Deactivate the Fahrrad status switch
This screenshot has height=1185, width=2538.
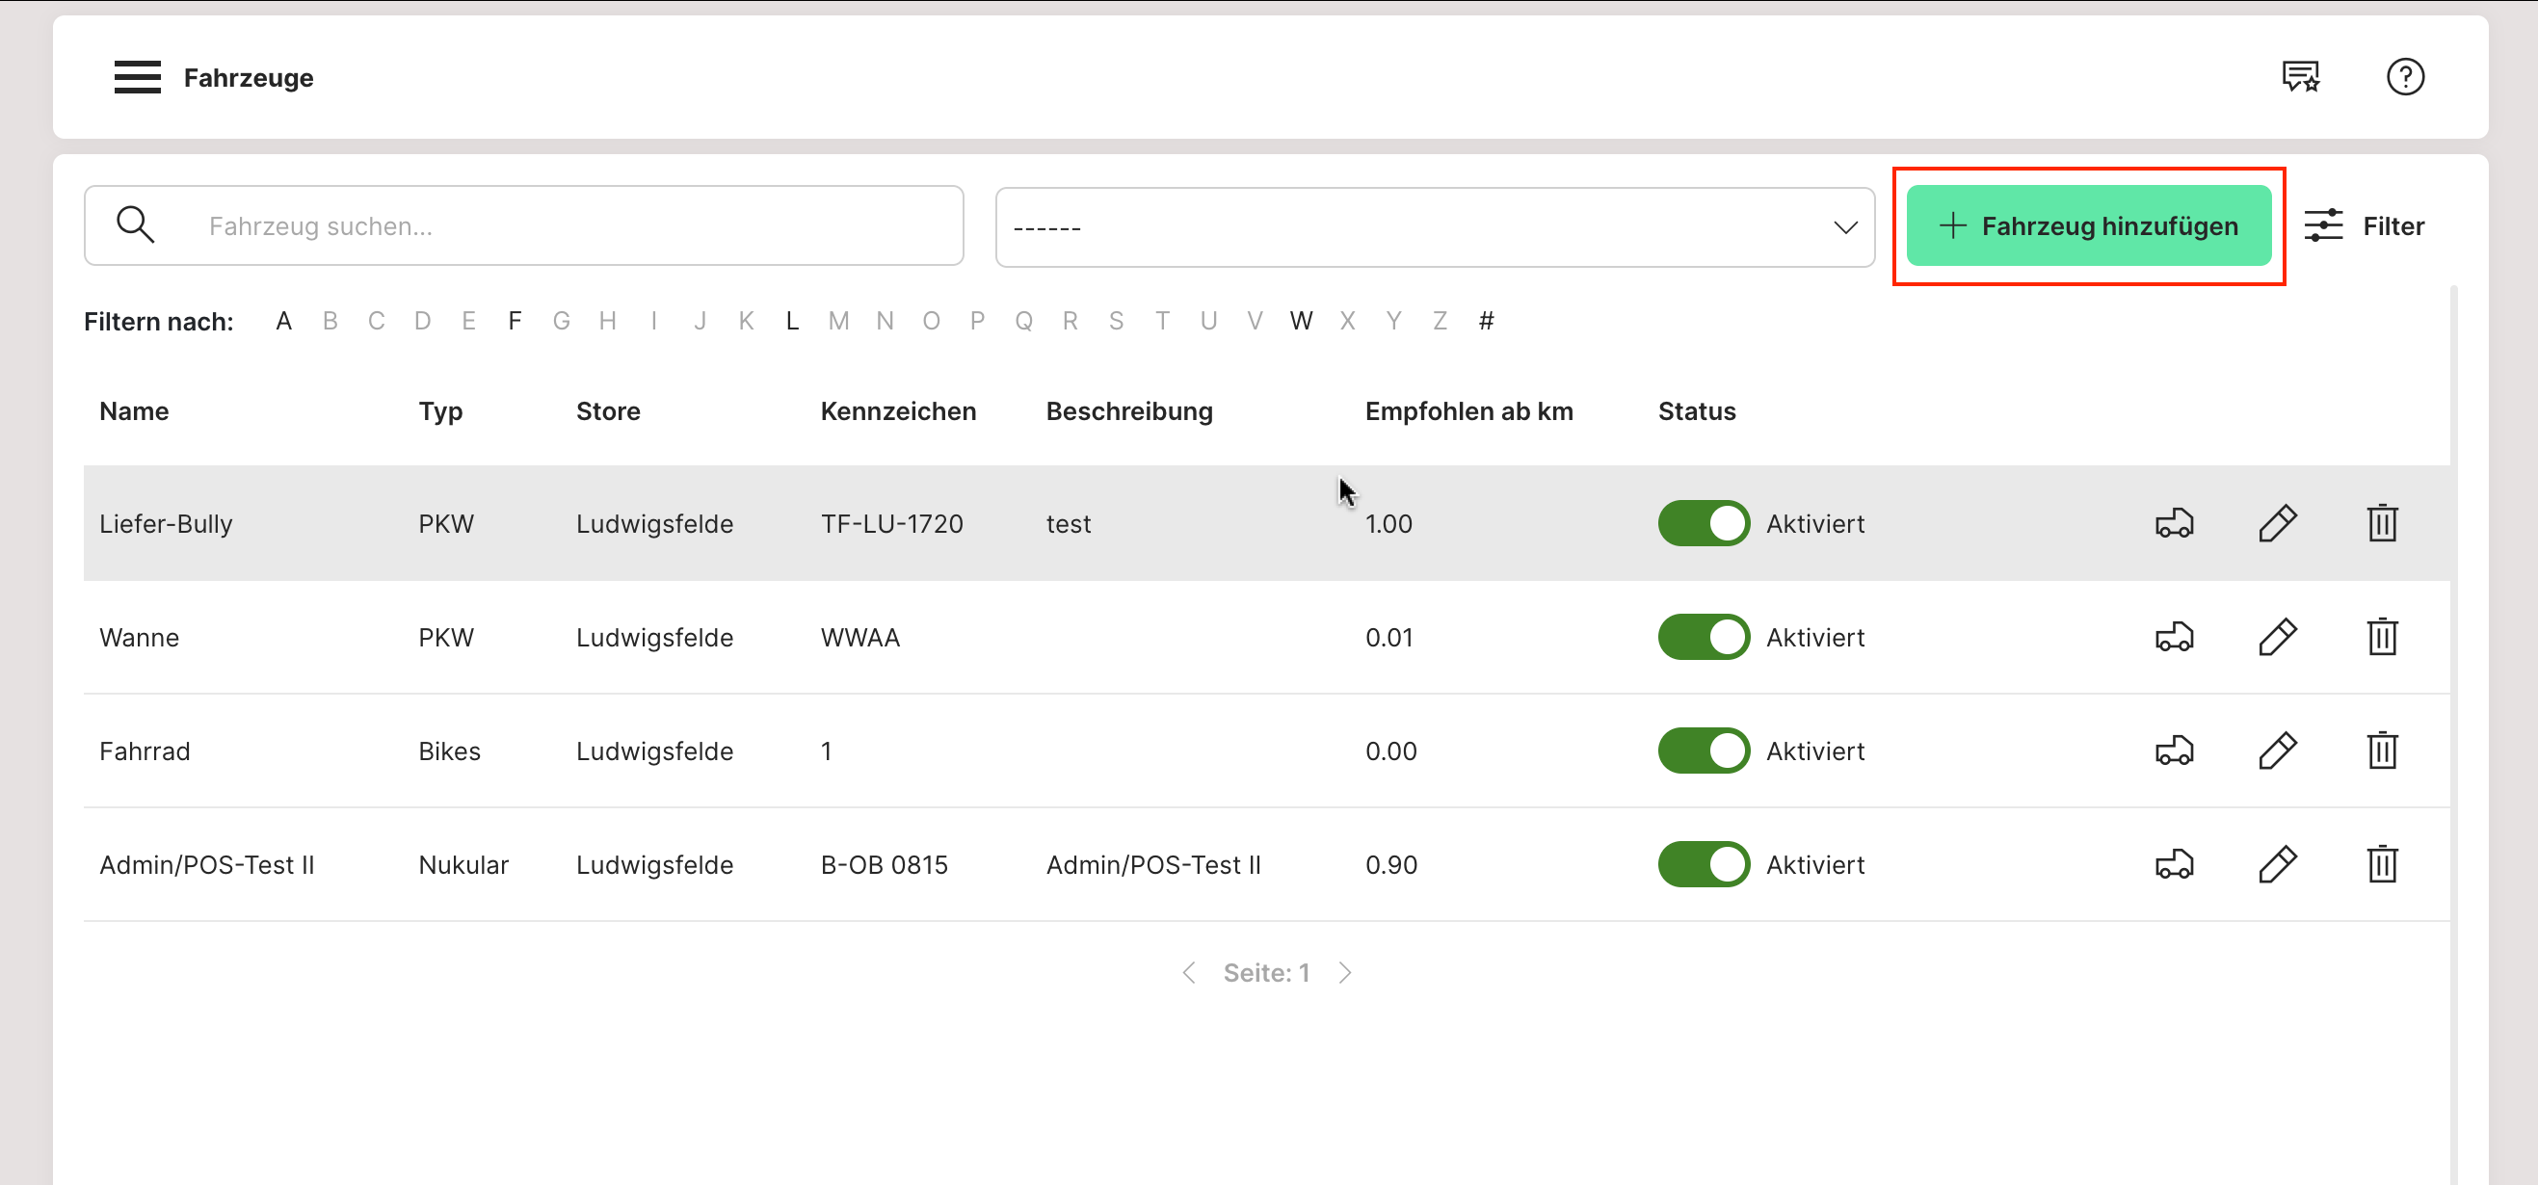point(1703,750)
